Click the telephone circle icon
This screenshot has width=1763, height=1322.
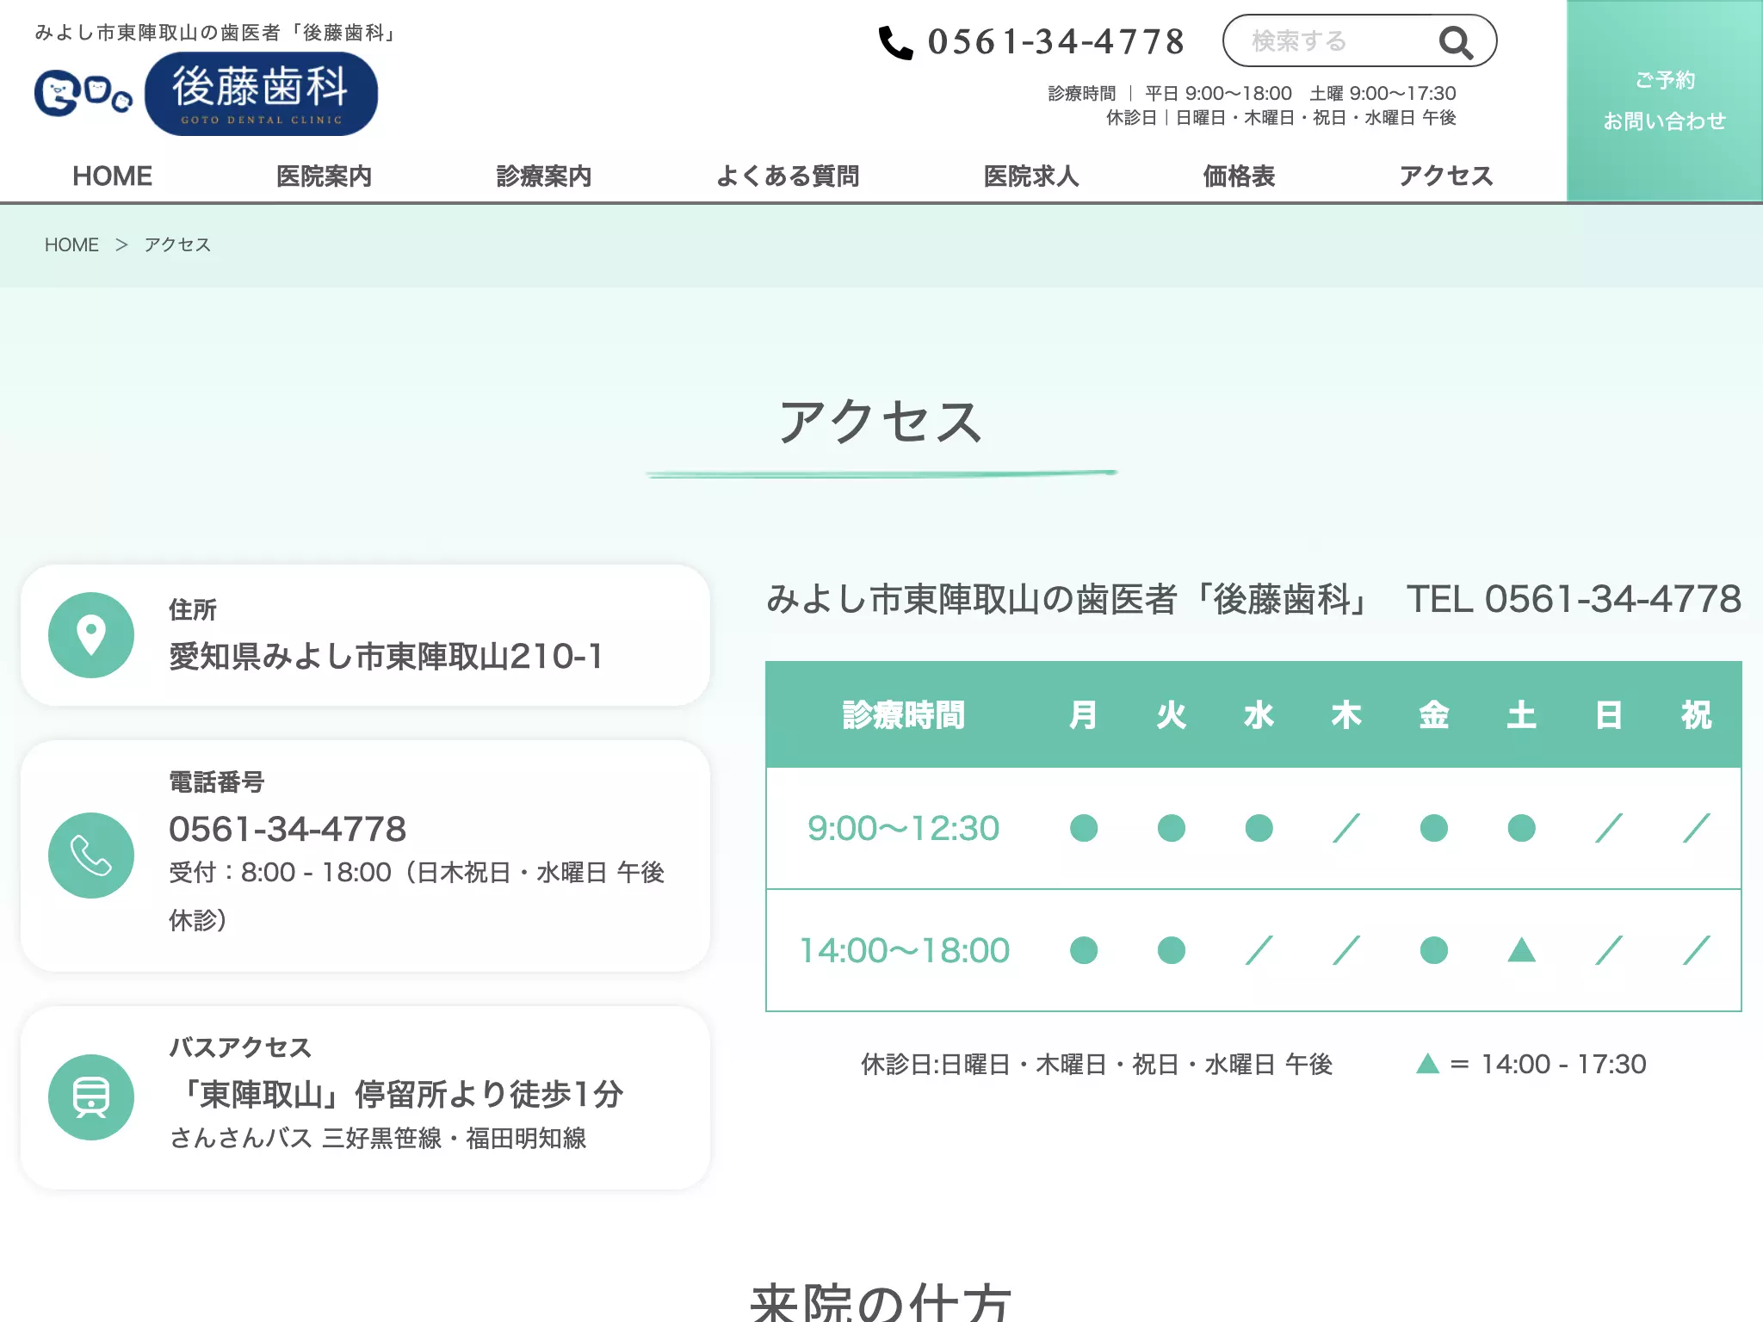click(x=91, y=856)
